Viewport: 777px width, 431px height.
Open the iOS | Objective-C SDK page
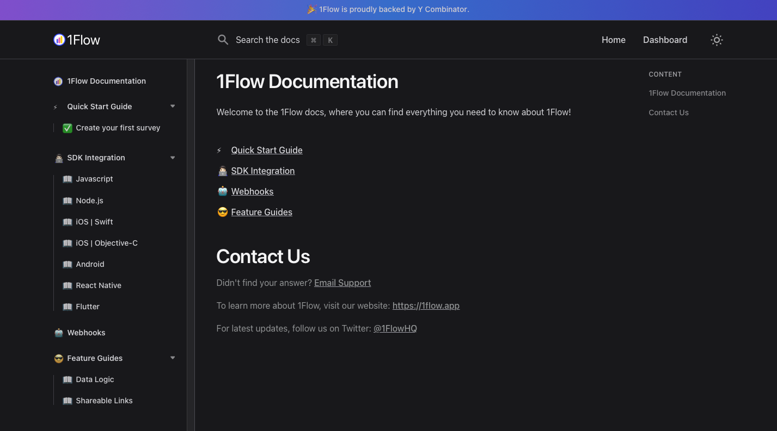click(107, 243)
